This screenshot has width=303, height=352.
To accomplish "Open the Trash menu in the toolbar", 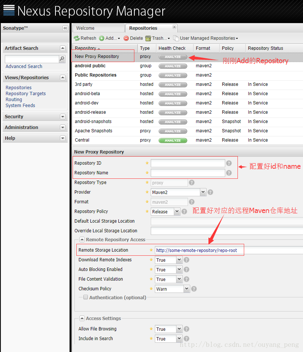I will coord(157,38).
